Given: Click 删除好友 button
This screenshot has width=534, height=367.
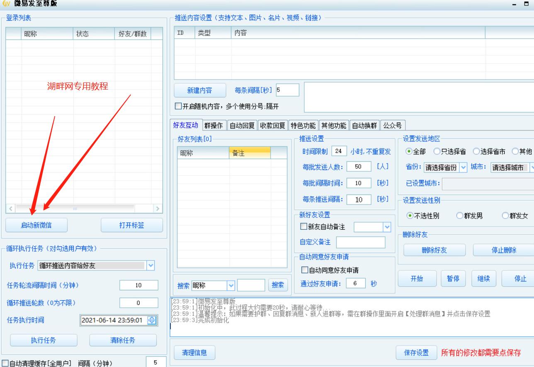Looking at the screenshot, I should click(x=434, y=250).
